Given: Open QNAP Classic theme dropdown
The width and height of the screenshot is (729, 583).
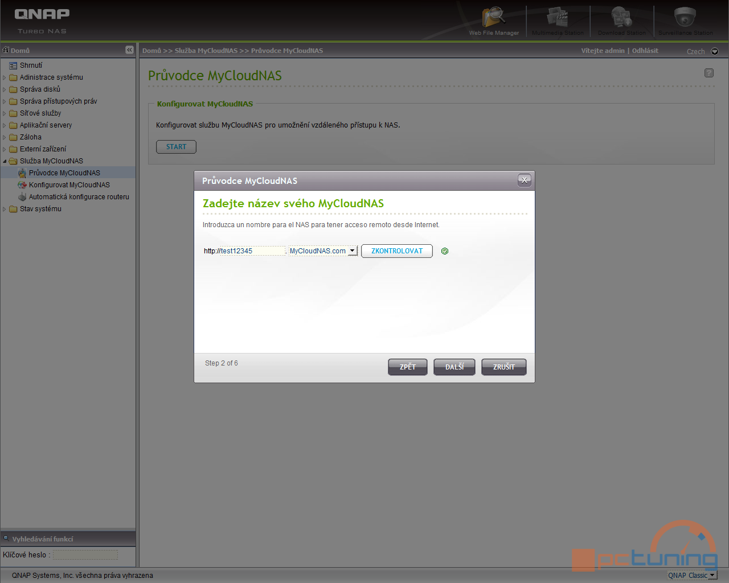Looking at the screenshot, I should coord(712,576).
